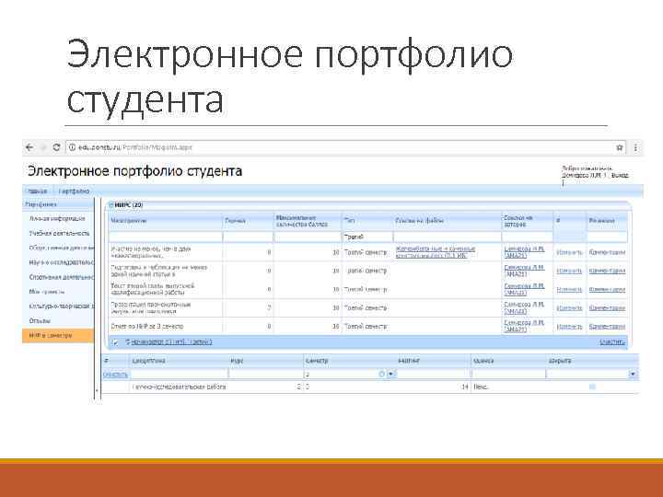The height and width of the screenshot is (497, 663).
Task: Open the Закрыта filter dropdown arrow
Action: [633, 374]
